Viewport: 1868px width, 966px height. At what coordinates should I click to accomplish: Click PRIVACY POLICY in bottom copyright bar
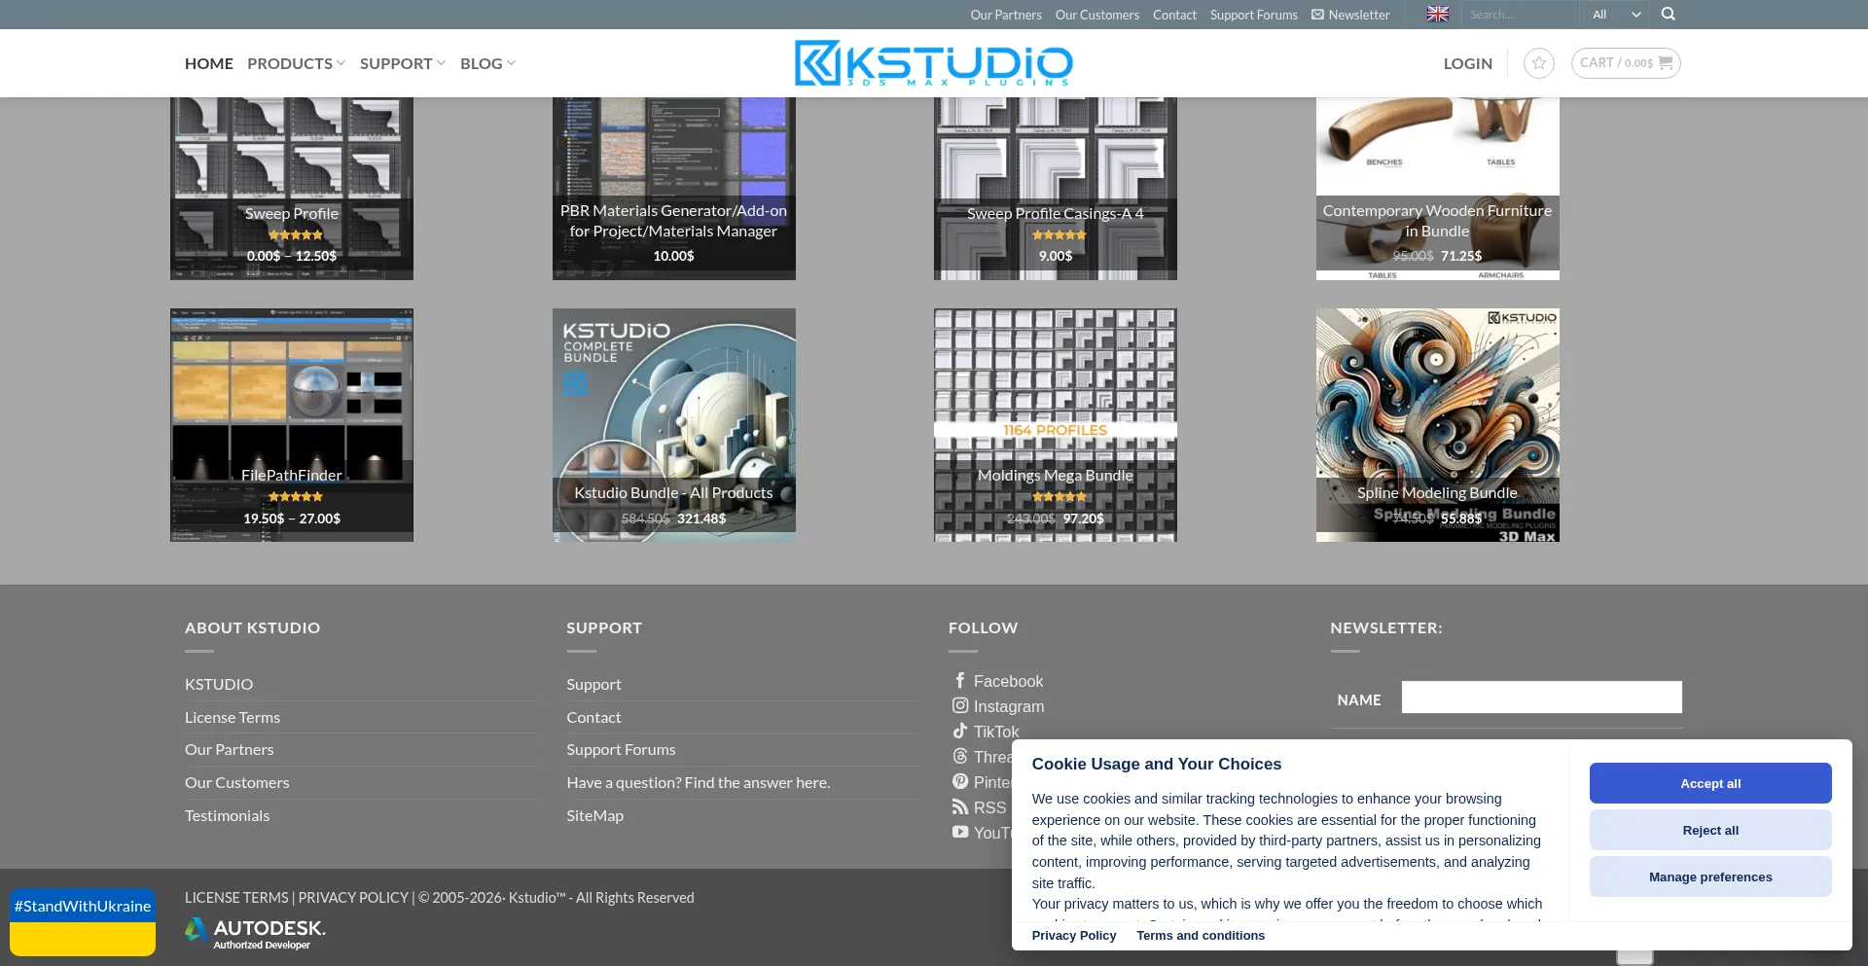(x=353, y=898)
